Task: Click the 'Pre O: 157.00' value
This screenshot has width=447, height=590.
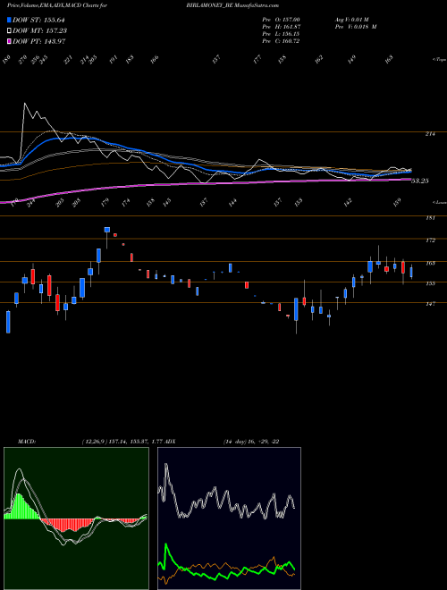Action: [281, 20]
